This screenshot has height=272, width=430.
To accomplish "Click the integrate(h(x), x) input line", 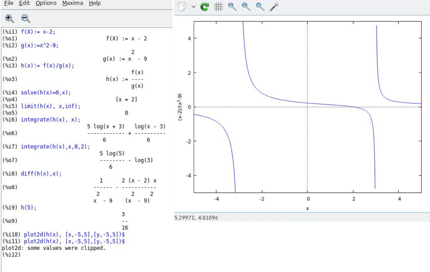I will point(51,120).
